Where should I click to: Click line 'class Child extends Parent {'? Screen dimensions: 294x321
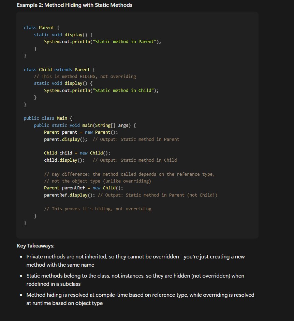[59, 70]
